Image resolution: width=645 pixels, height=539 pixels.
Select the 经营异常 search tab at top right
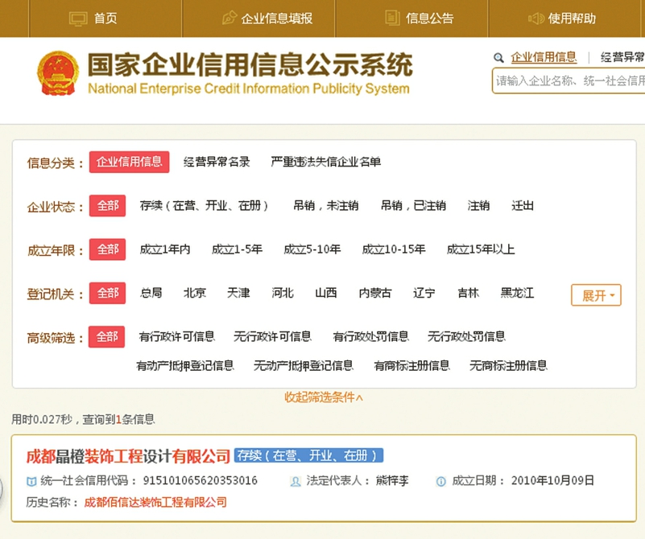(x=622, y=57)
